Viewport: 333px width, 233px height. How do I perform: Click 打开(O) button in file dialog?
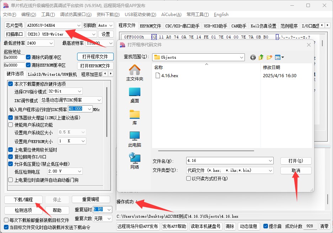(x=296, y=161)
